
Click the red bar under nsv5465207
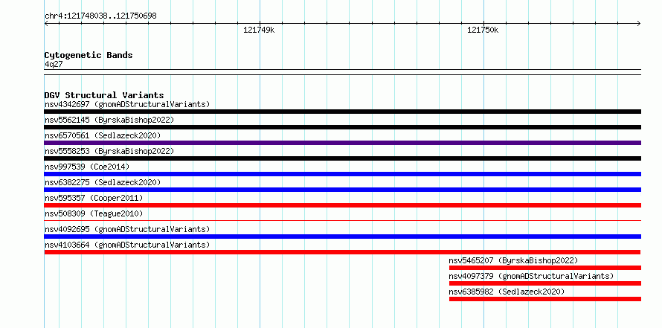545,268
